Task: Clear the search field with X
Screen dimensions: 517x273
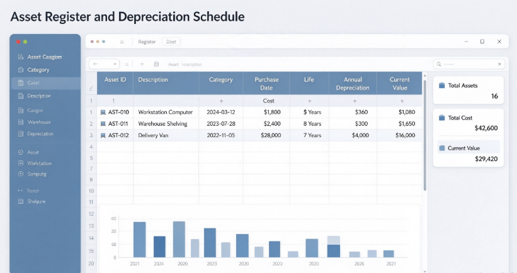Action: pyautogui.click(x=499, y=64)
